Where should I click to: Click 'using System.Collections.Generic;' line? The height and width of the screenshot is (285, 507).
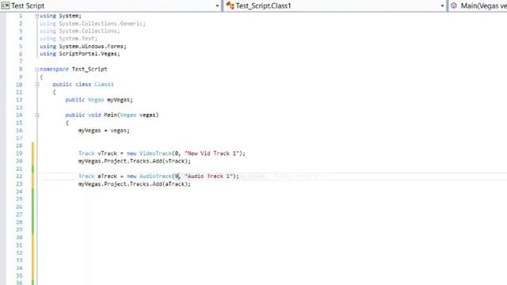[x=93, y=23]
